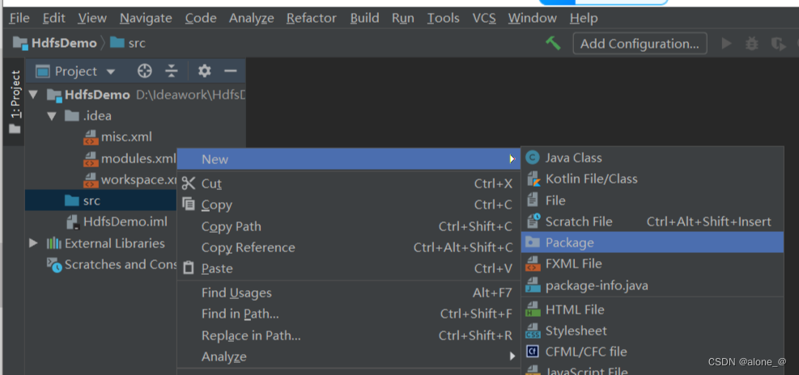Choose Find in Path... from context menu
The image size is (799, 375).
click(x=349, y=314)
